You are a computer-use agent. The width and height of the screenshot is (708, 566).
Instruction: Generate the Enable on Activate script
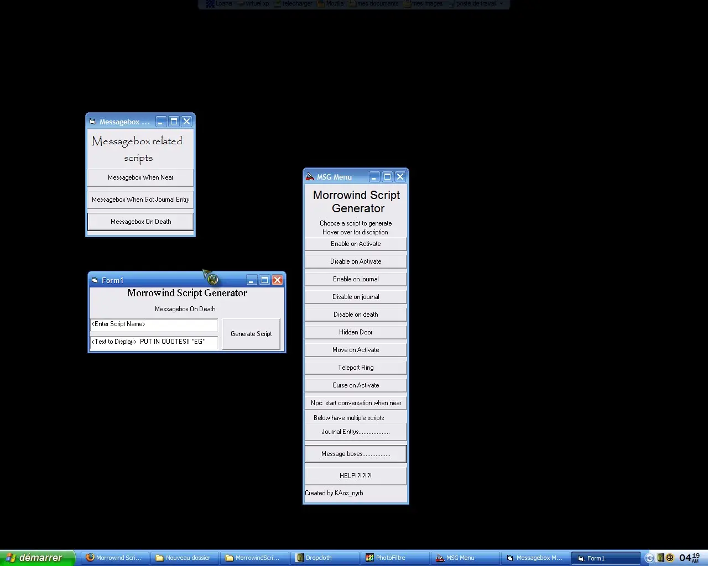[x=356, y=244]
